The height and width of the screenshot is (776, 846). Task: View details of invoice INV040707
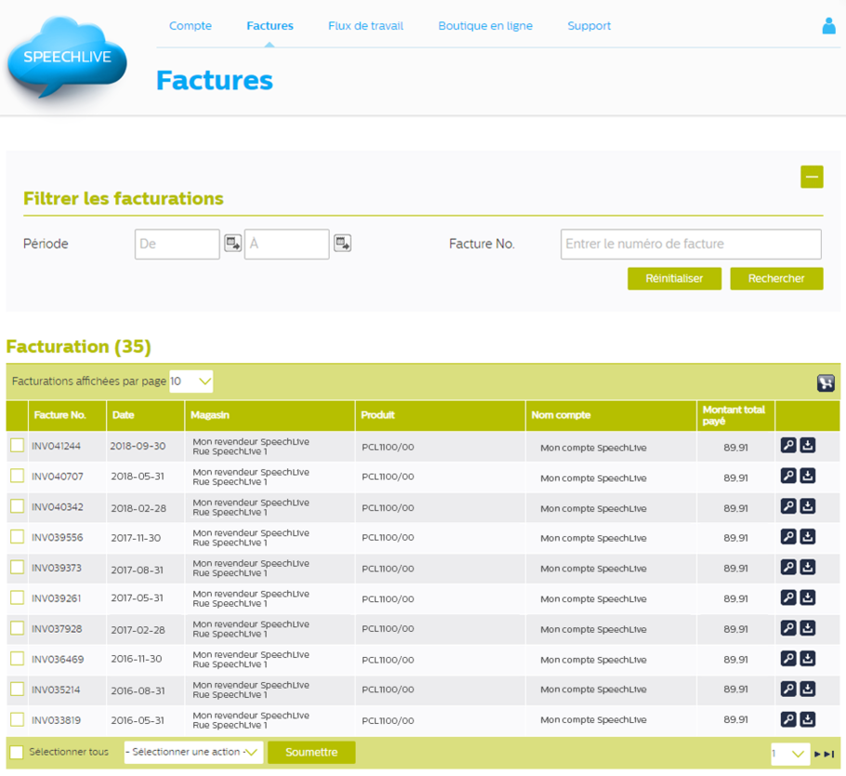pos(788,475)
